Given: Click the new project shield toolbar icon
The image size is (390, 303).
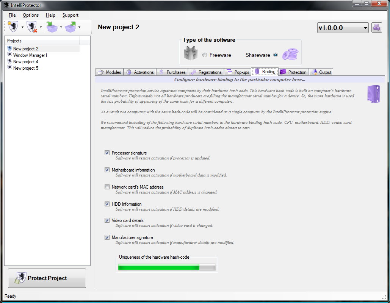Looking at the screenshot, I should [13, 27].
